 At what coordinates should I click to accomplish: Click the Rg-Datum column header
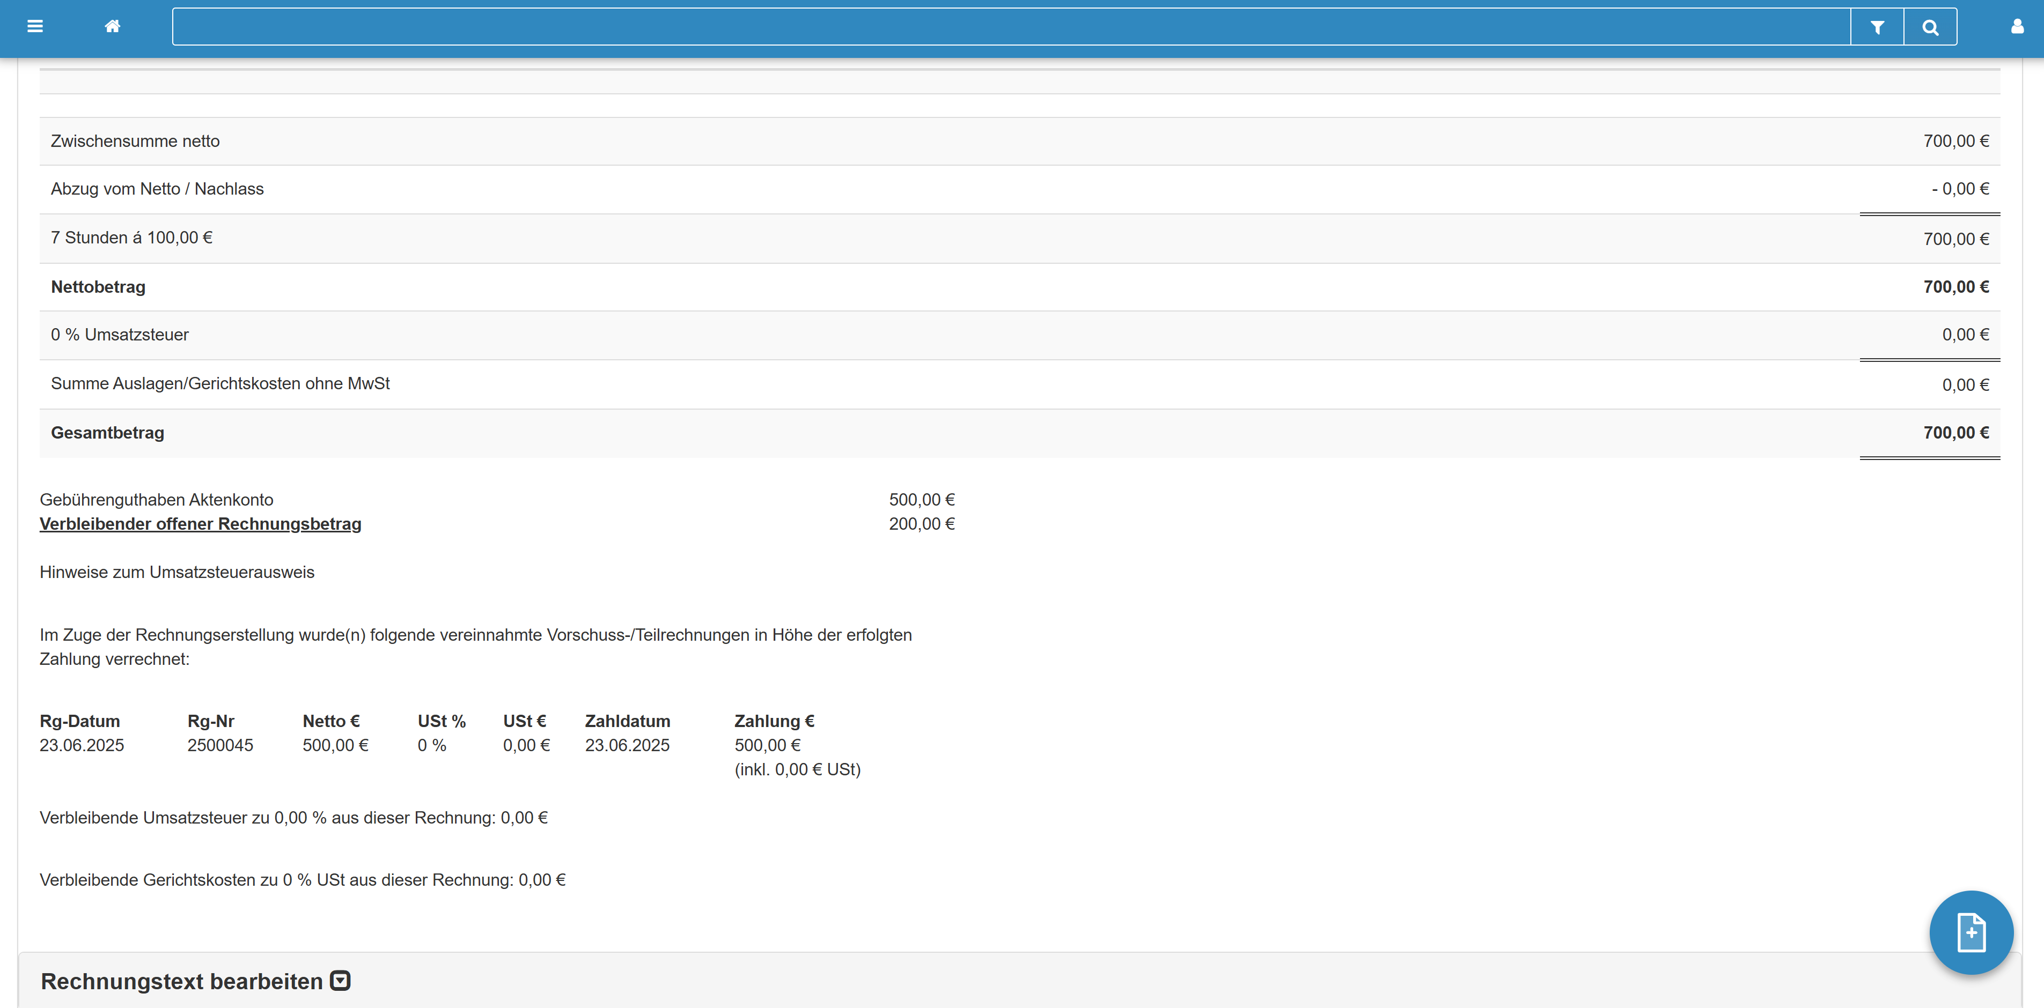tap(79, 722)
